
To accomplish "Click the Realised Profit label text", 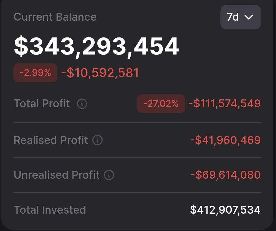I will 51,140.
